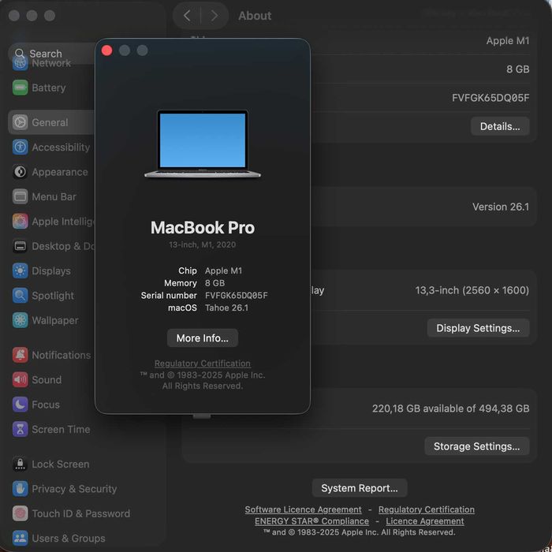
Task: Click 'Apple M1' chip value in the dialog
Action: pyautogui.click(x=223, y=270)
